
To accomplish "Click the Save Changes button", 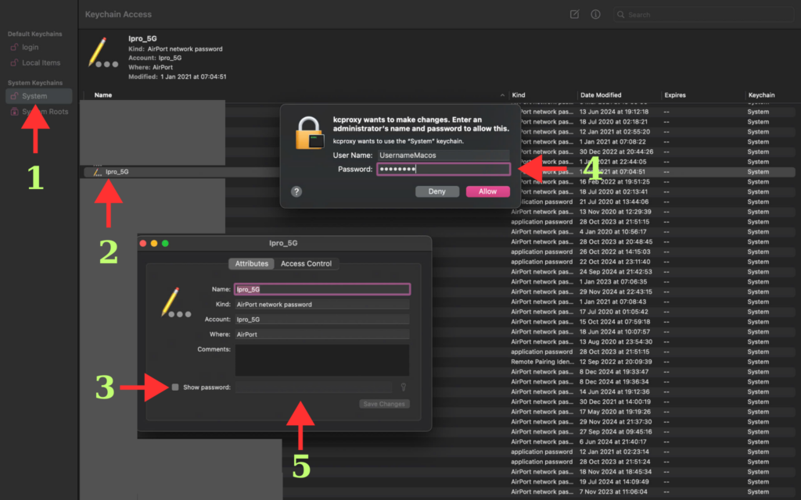I will (x=384, y=404).
